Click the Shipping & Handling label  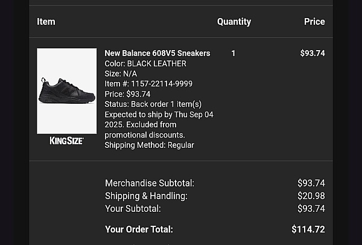pyautogui.click(x=146, y=196)
